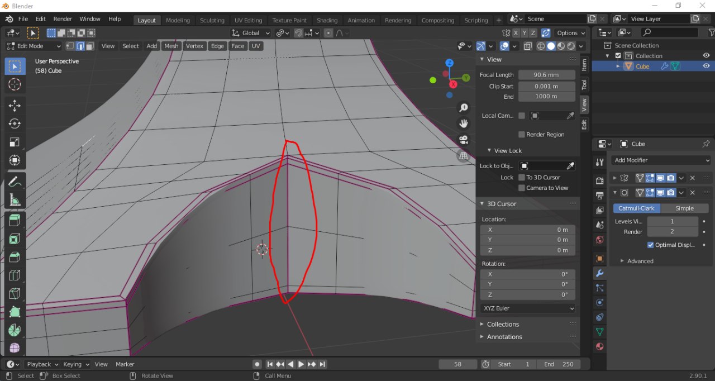Switch to the Item sidebar tab
This screenshot has height=381, width=715.
tap(584, 64)
